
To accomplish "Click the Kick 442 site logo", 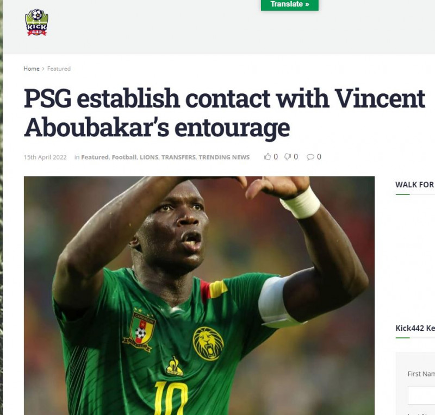I will pyautogui.click(x=36, y=22).
